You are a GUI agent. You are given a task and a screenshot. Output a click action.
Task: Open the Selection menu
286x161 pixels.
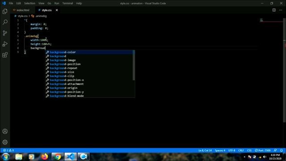tap(29, 3)
